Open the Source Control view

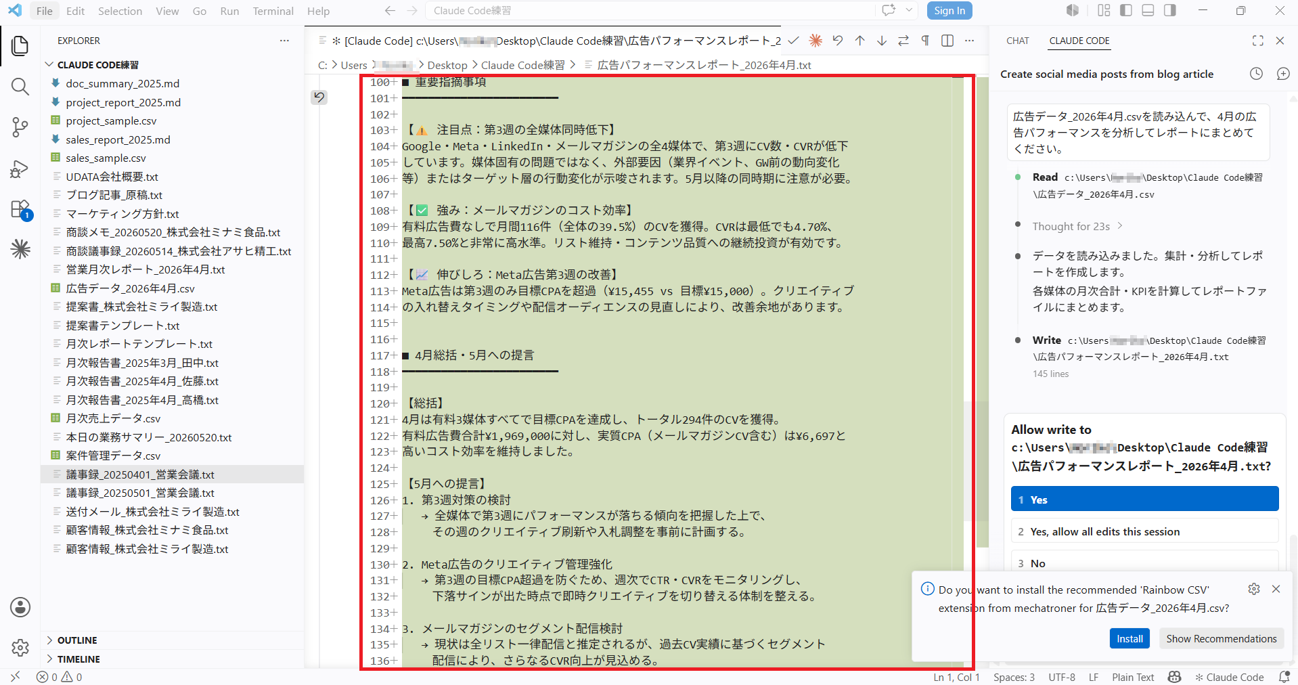pyautogui.click(x=20, y=127)
